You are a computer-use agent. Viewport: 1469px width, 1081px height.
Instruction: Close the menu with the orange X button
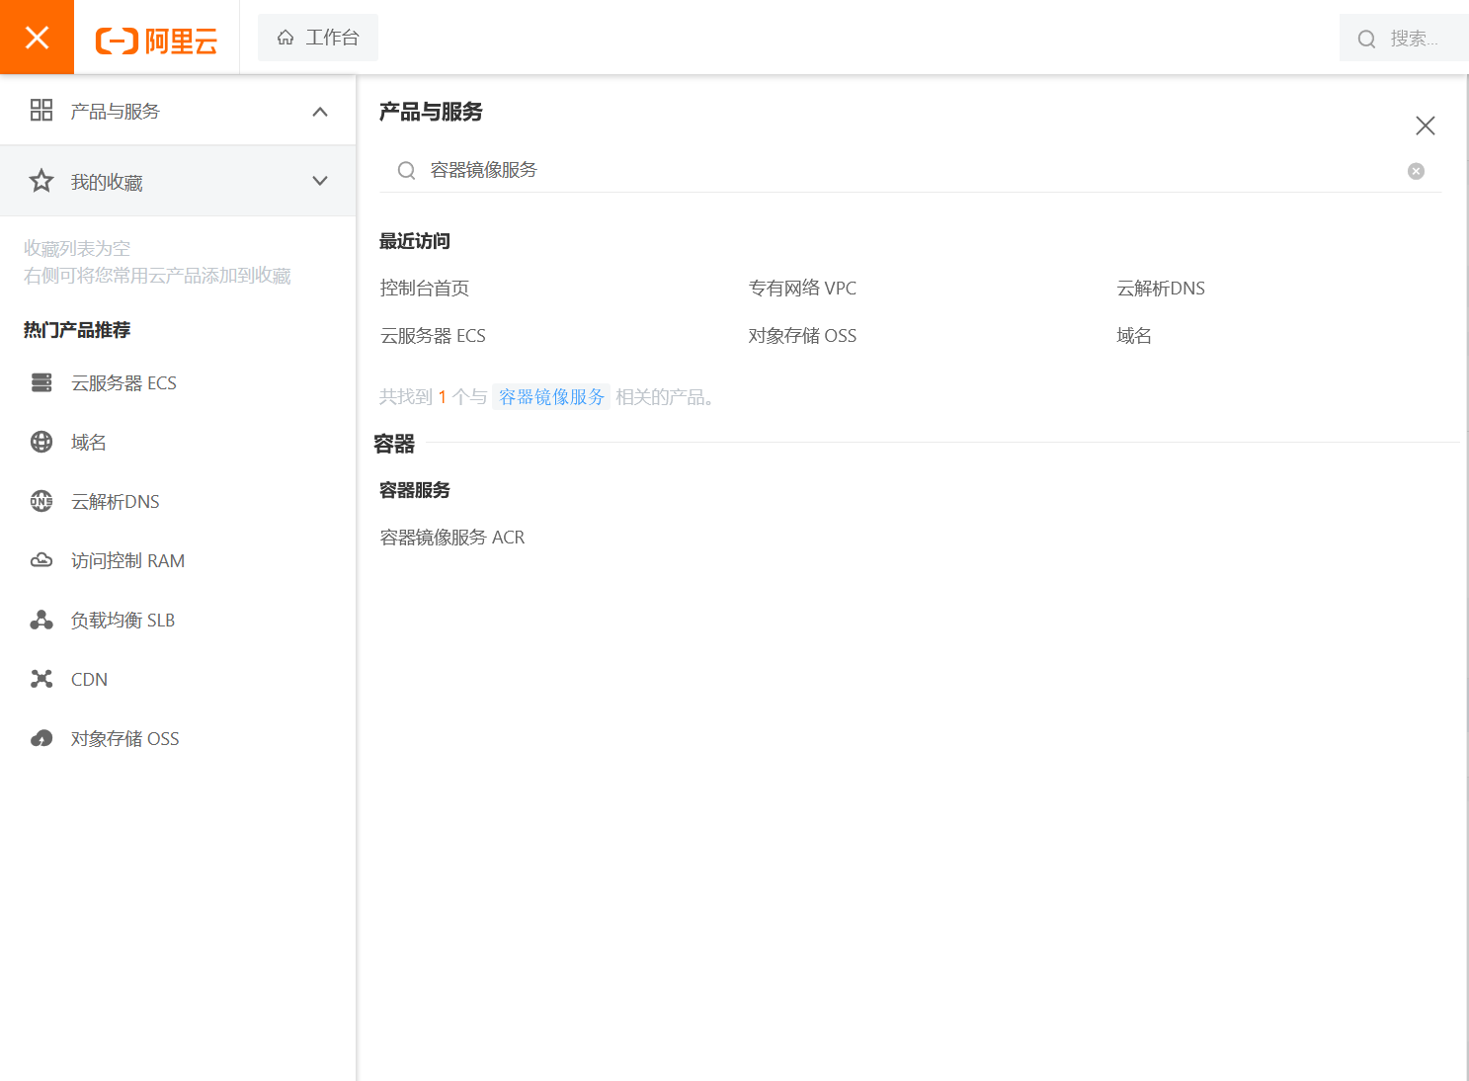(37, 38)
